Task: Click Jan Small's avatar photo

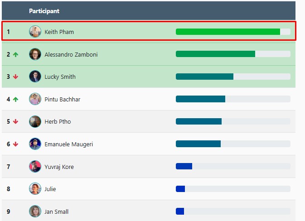Action: pyautogui.click(x=35, y=211)
